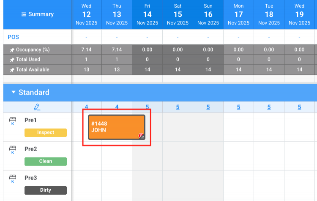Click the pin icon beside Total Used
This screenshot has width=317, height=201.
pyautogui.click(x=12, y=60)
